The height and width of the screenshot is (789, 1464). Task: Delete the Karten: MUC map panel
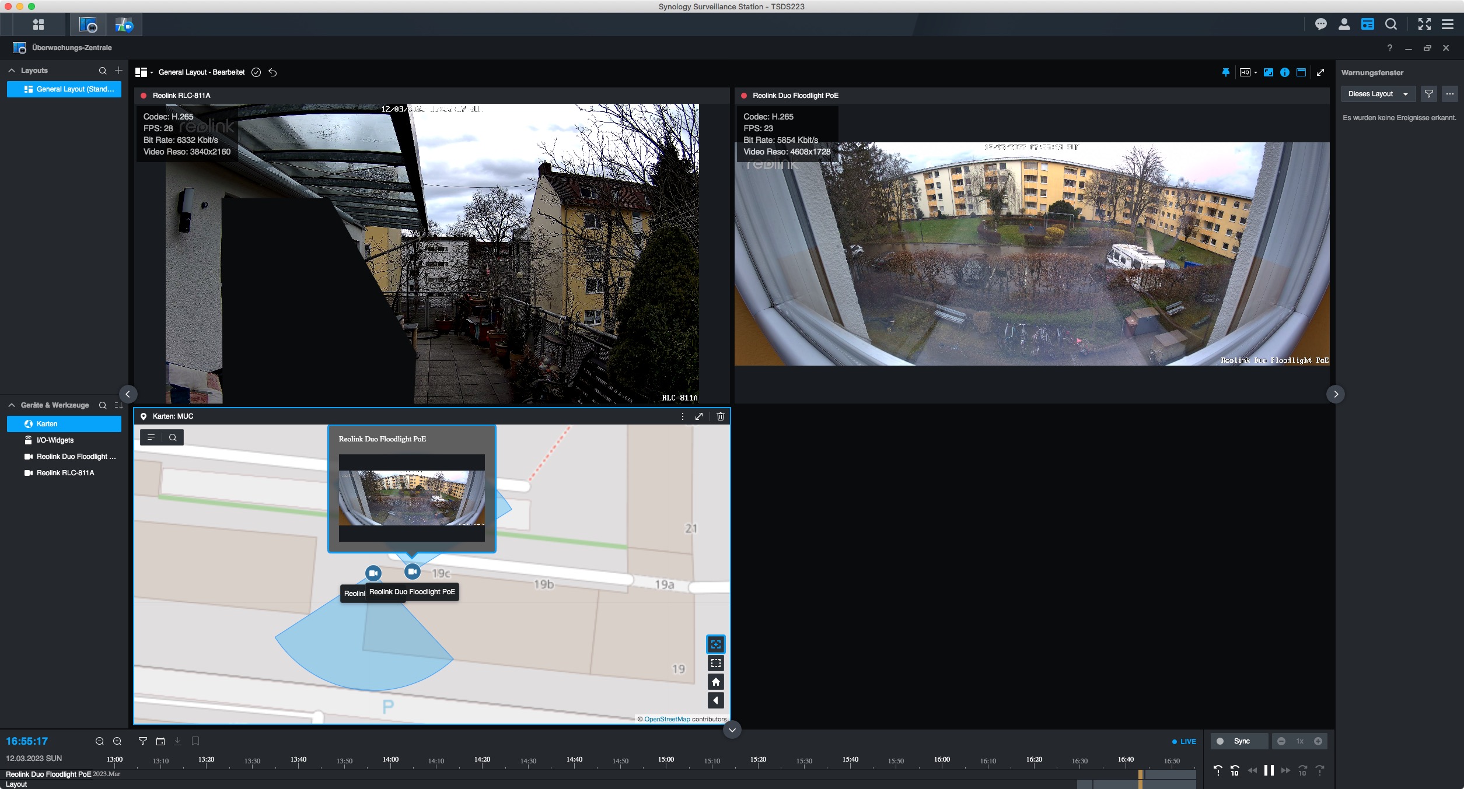coord(720,416)
